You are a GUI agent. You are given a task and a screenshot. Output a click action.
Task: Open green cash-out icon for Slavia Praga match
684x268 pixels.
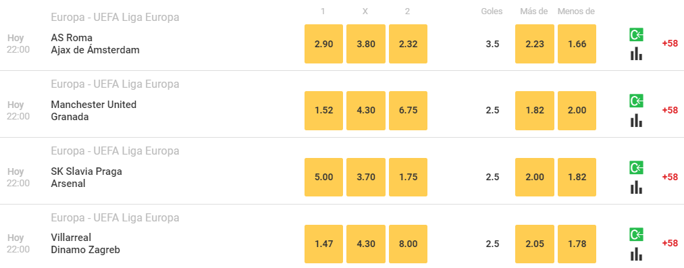click(636, 168)
